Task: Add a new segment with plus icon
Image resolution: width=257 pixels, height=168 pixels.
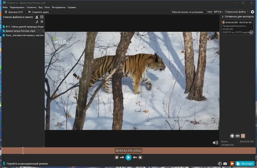Action: [232, 136]
